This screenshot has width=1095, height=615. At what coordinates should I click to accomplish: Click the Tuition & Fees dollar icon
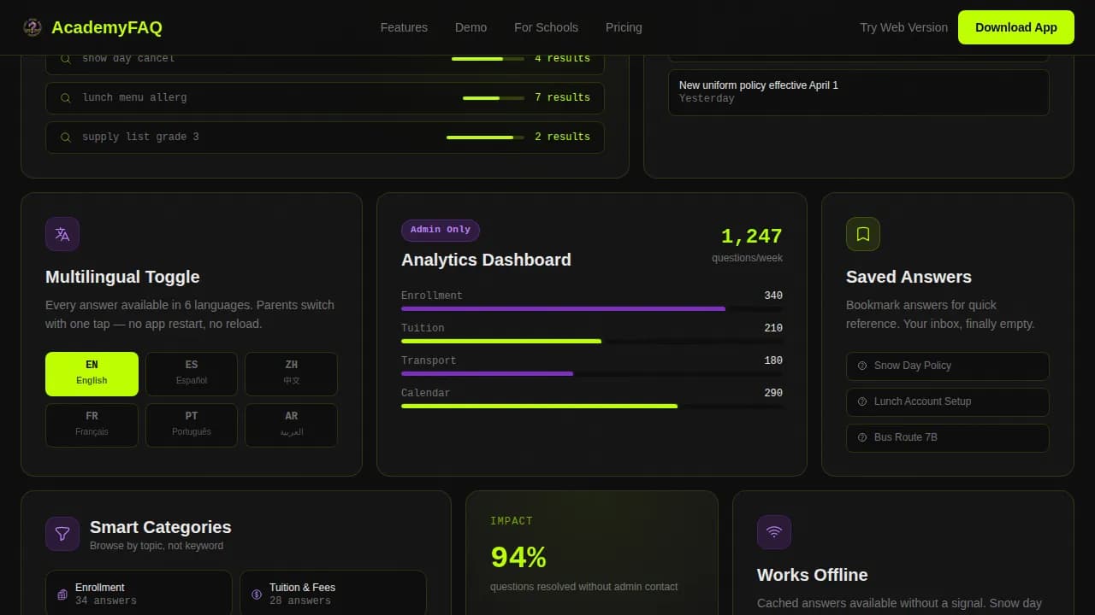tap(257, 594)
